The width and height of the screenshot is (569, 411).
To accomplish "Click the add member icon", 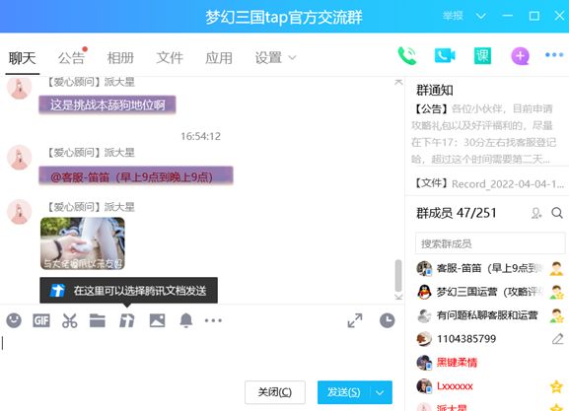I will 536,213.
